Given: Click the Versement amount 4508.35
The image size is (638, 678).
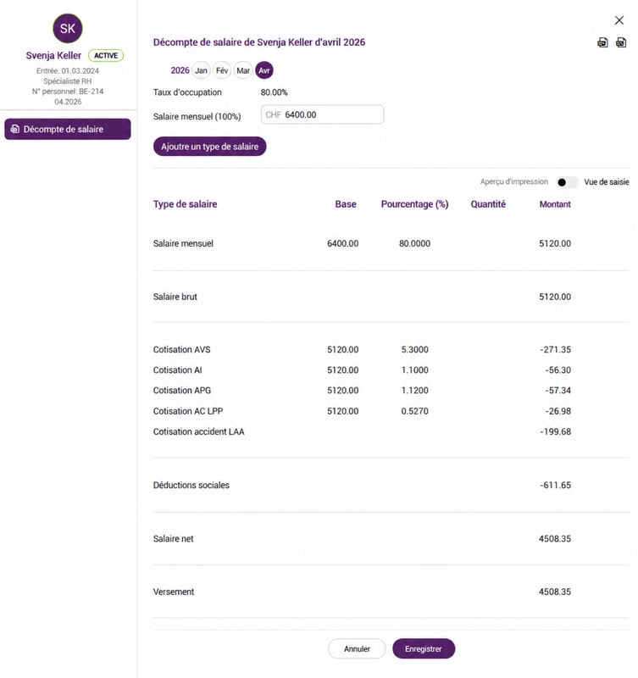Looking at the screenshot, I should (x=555, y=592).
